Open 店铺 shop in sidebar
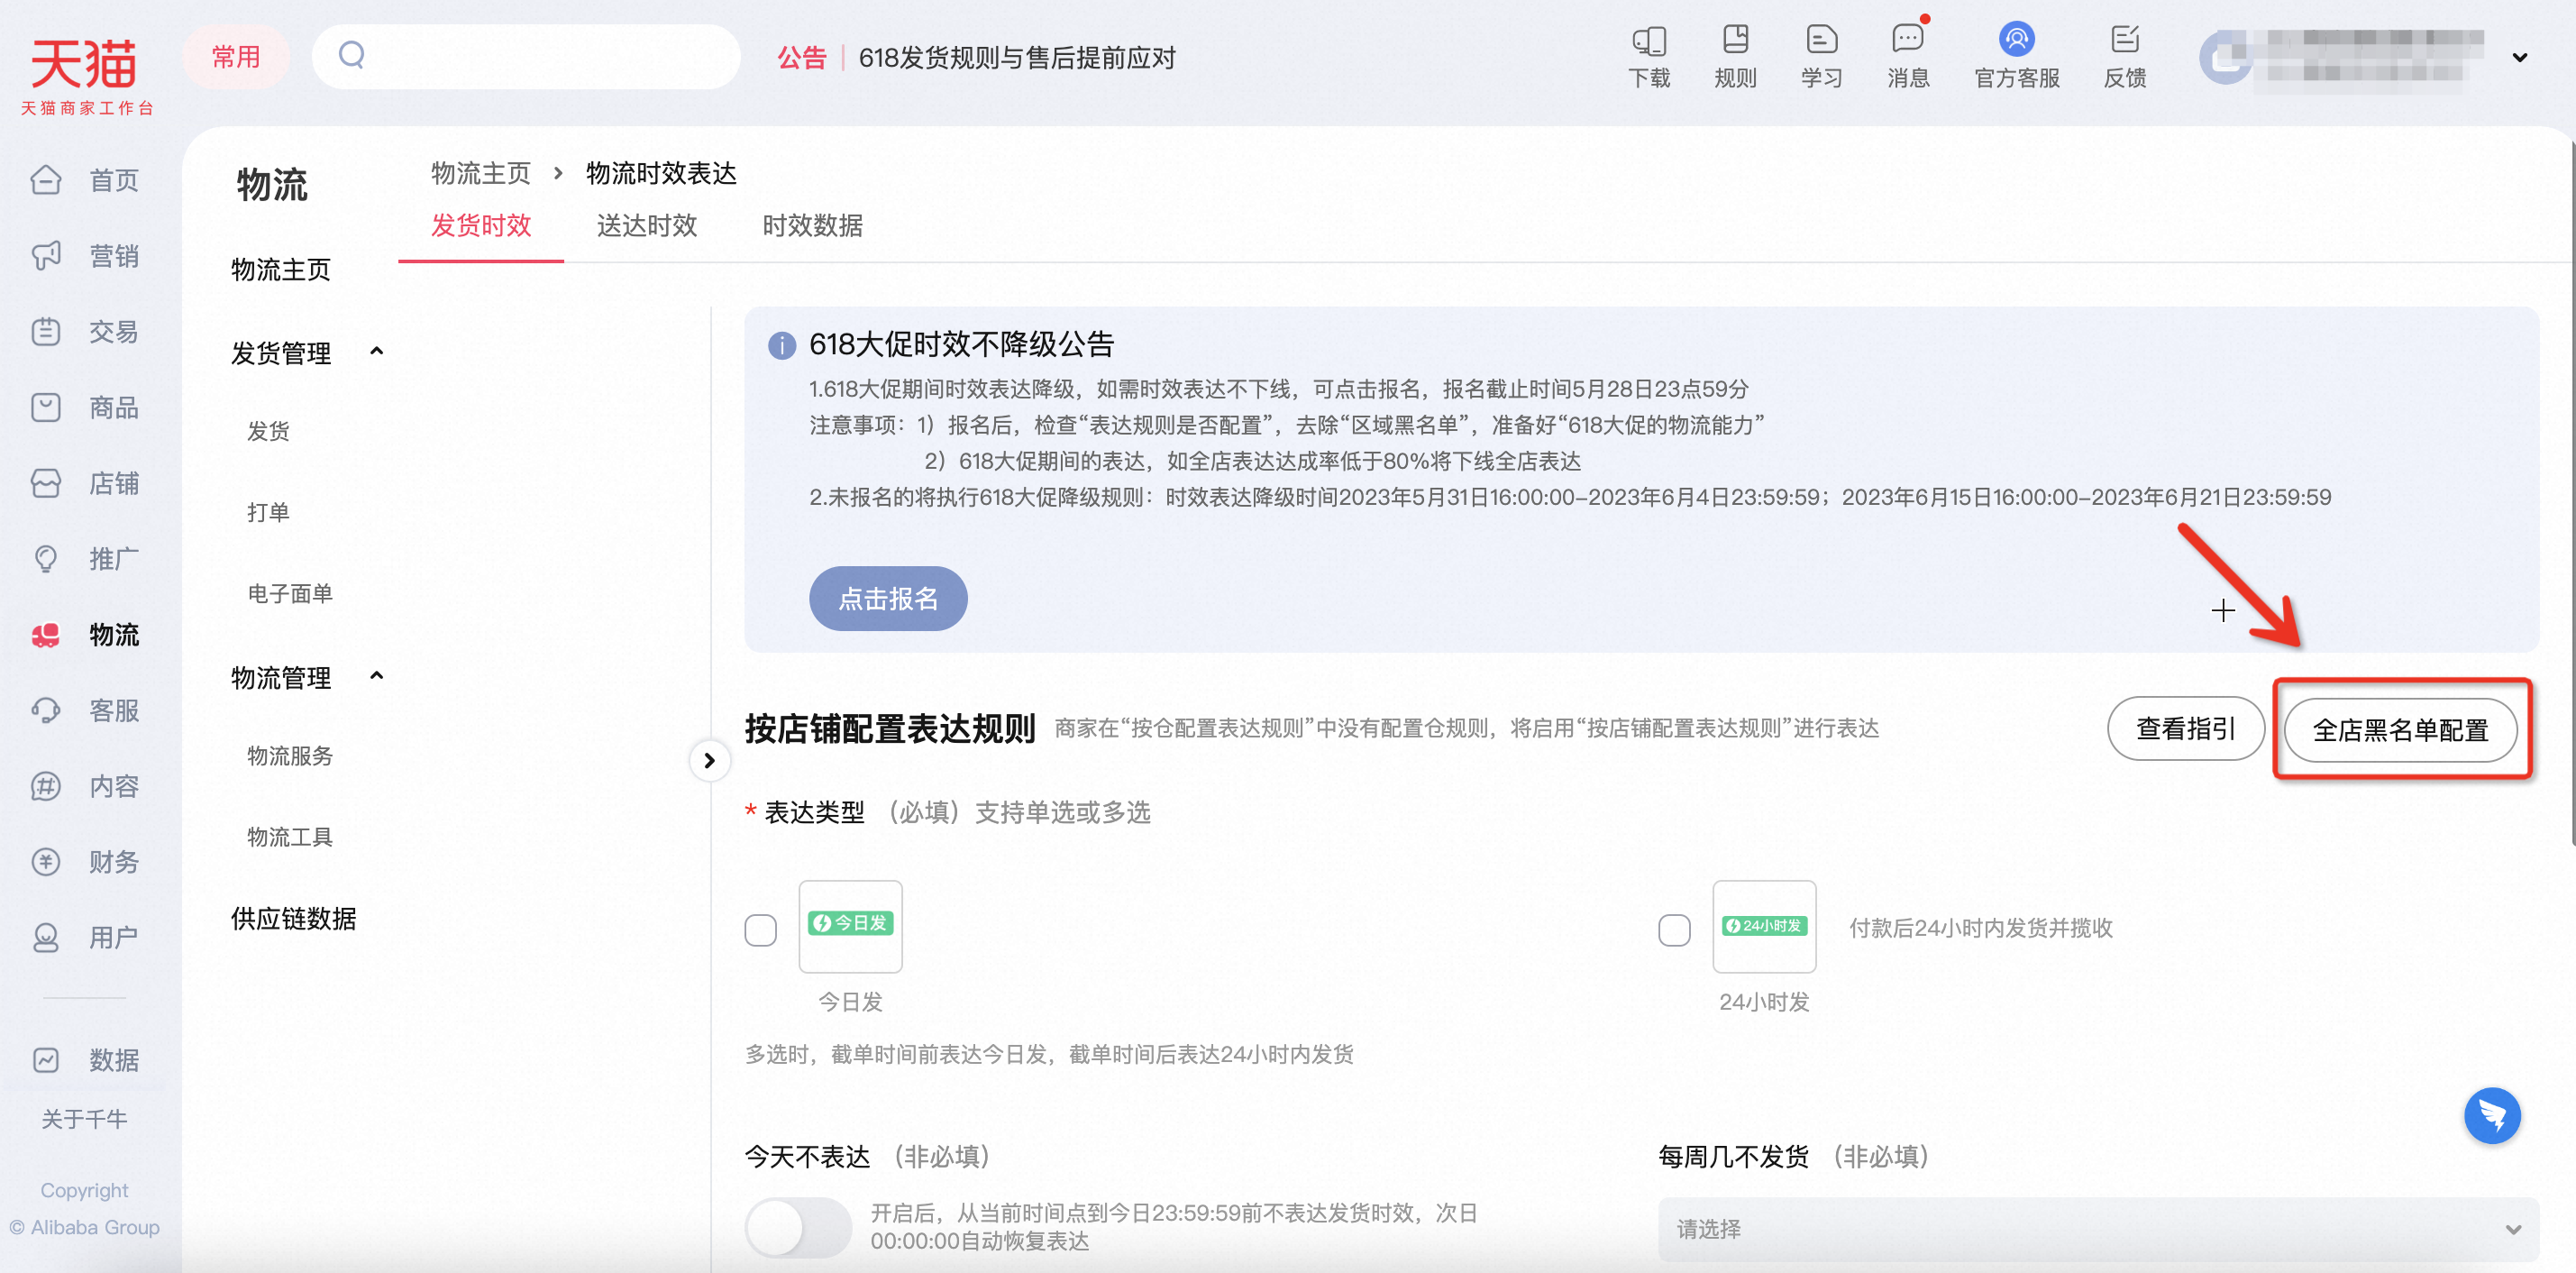Viewport: 2576px width, 1273px height. pos(85,484)
